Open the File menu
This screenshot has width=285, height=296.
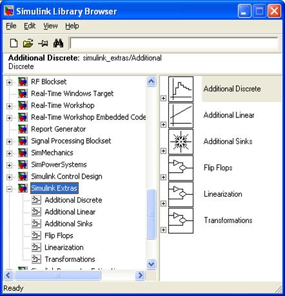(x=11, y=26)
